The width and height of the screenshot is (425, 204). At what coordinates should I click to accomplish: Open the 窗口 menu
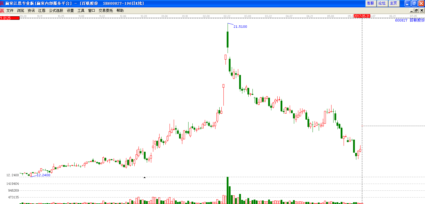(x=92, y=11)
